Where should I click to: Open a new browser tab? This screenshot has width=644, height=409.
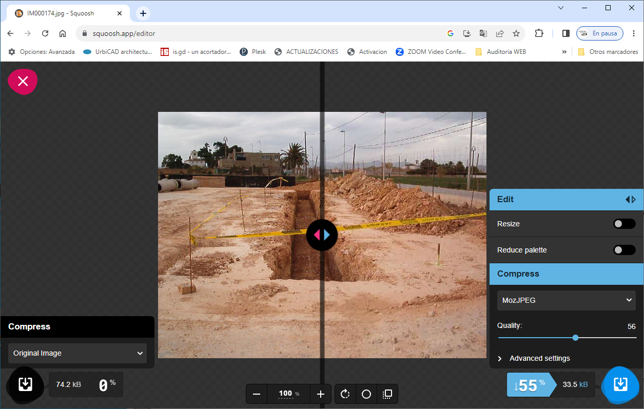[143, 13]
